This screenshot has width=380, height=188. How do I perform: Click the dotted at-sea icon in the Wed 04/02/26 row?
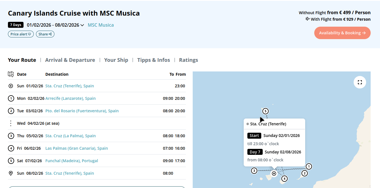pos(11,123)
